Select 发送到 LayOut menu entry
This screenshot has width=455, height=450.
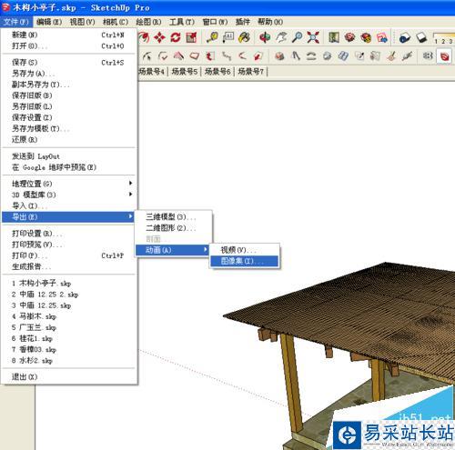click(x=68, y=156)
